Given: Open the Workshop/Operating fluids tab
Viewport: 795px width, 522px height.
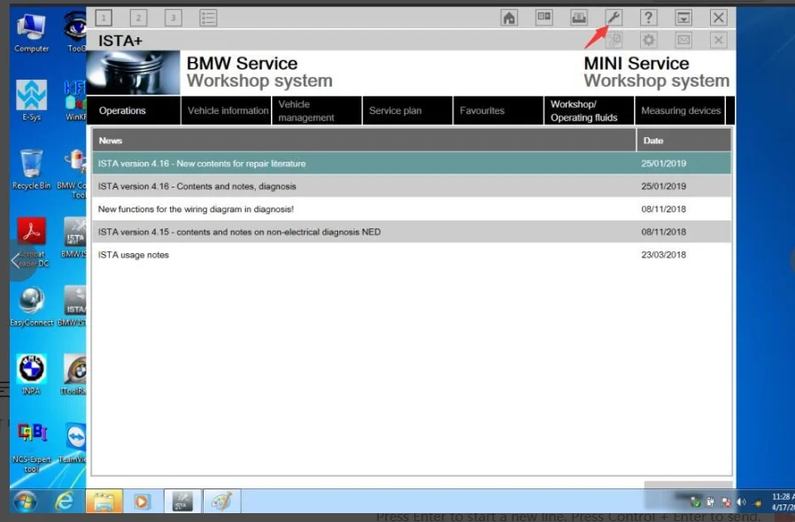Looking at the screenshot, I should 589,111.
